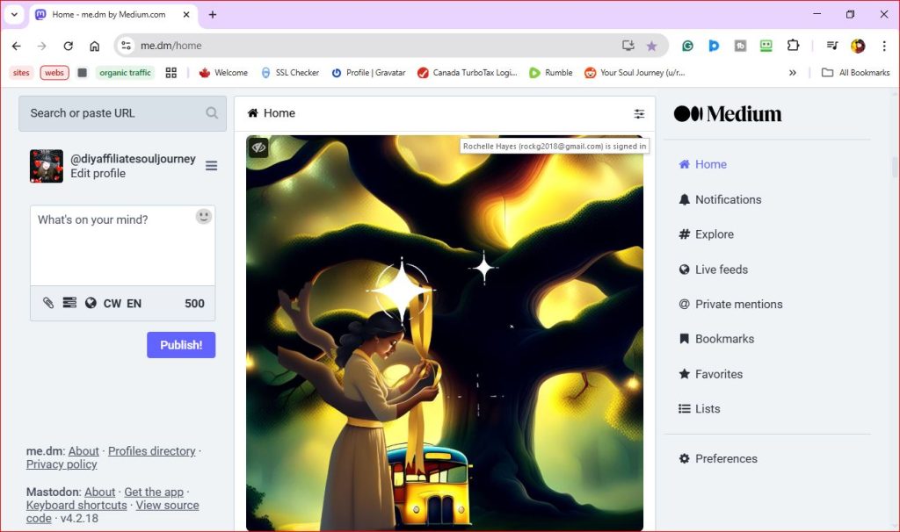Show Home column settings sliders icon

tap(639, 113)
